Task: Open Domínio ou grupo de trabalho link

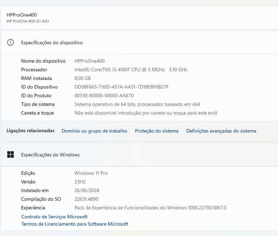Action: pos(94,131)
